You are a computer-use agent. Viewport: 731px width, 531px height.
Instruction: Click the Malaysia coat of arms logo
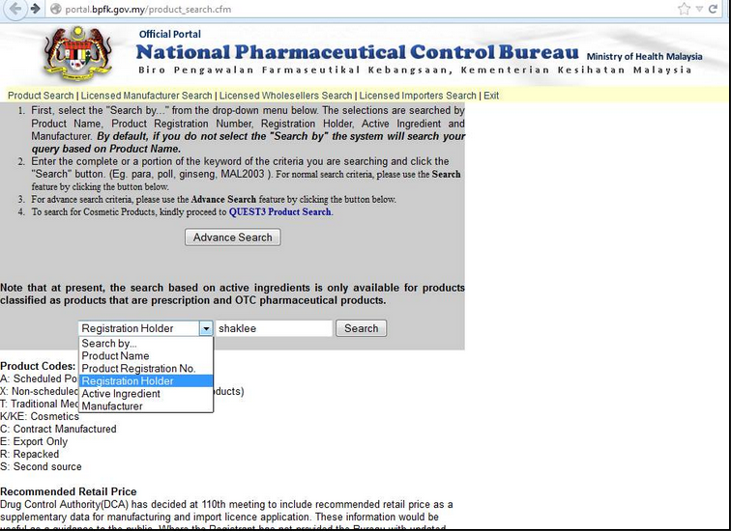(x=77, y=53)
